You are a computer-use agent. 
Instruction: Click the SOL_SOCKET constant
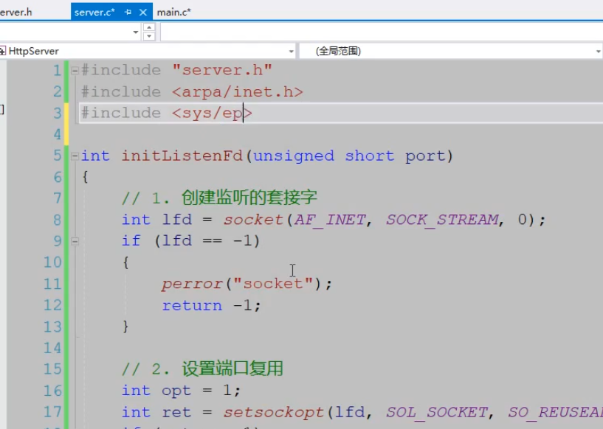pos(437,413)
